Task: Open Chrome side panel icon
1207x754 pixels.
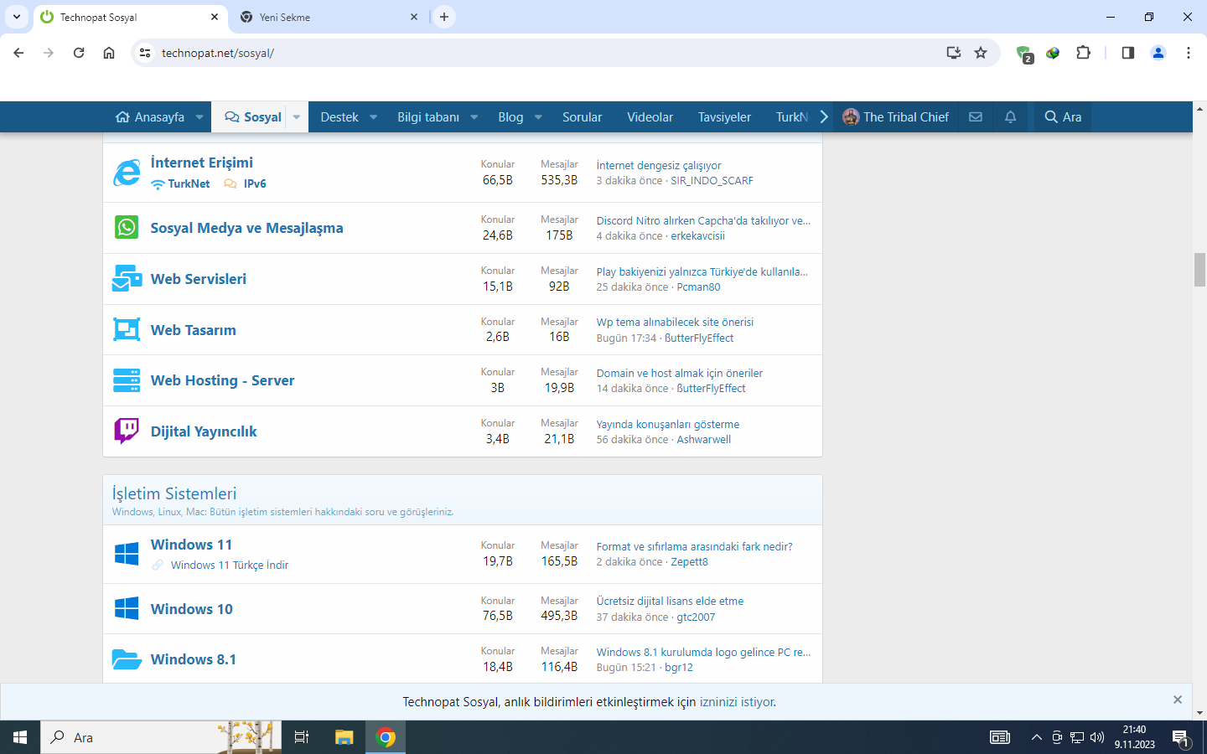Action: [x=1128, y=53]
